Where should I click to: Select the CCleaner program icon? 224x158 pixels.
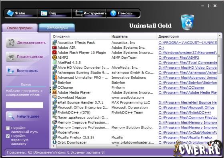tap(54, 88)
